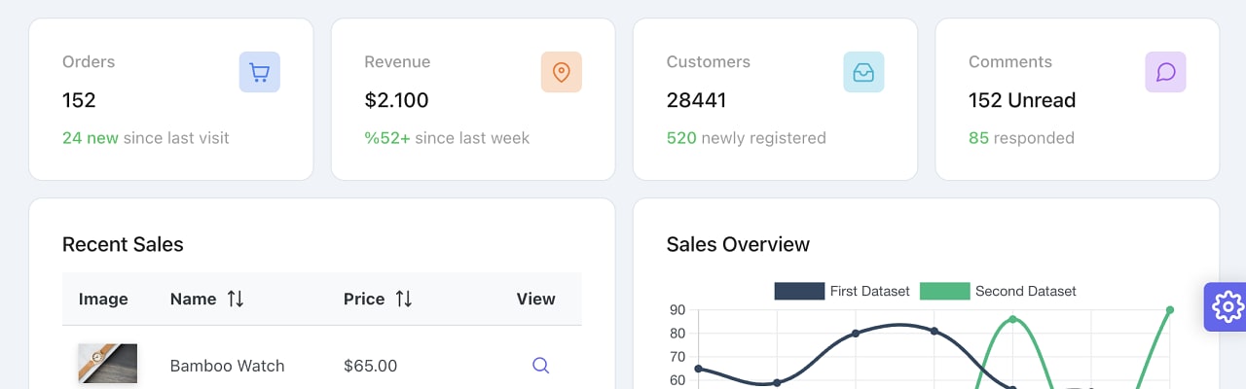Toggle Second Dataset legend visibility
This screenshot has width=1246, height=389.
998,291
